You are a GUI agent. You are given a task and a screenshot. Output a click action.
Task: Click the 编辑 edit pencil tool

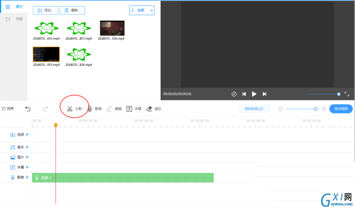(114, 109)
